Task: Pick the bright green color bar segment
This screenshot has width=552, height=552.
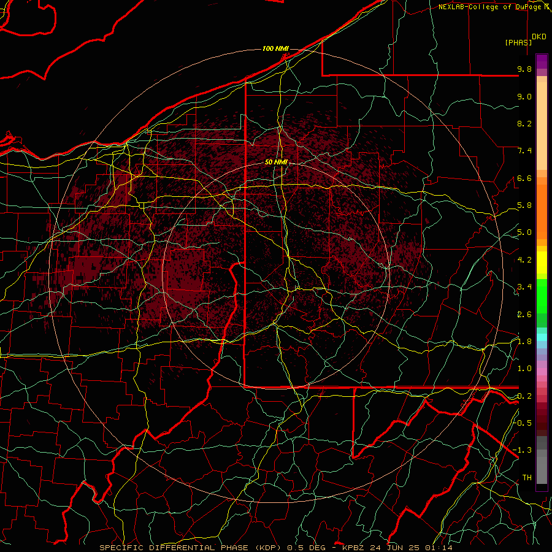Action: tap(542, 296)
